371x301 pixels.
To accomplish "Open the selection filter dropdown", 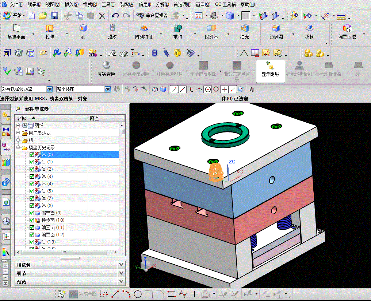I will pos(49,89).
